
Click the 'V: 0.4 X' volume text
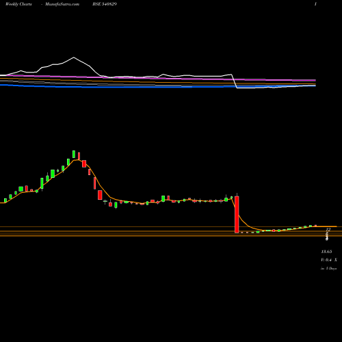click(x=329, y=260)
